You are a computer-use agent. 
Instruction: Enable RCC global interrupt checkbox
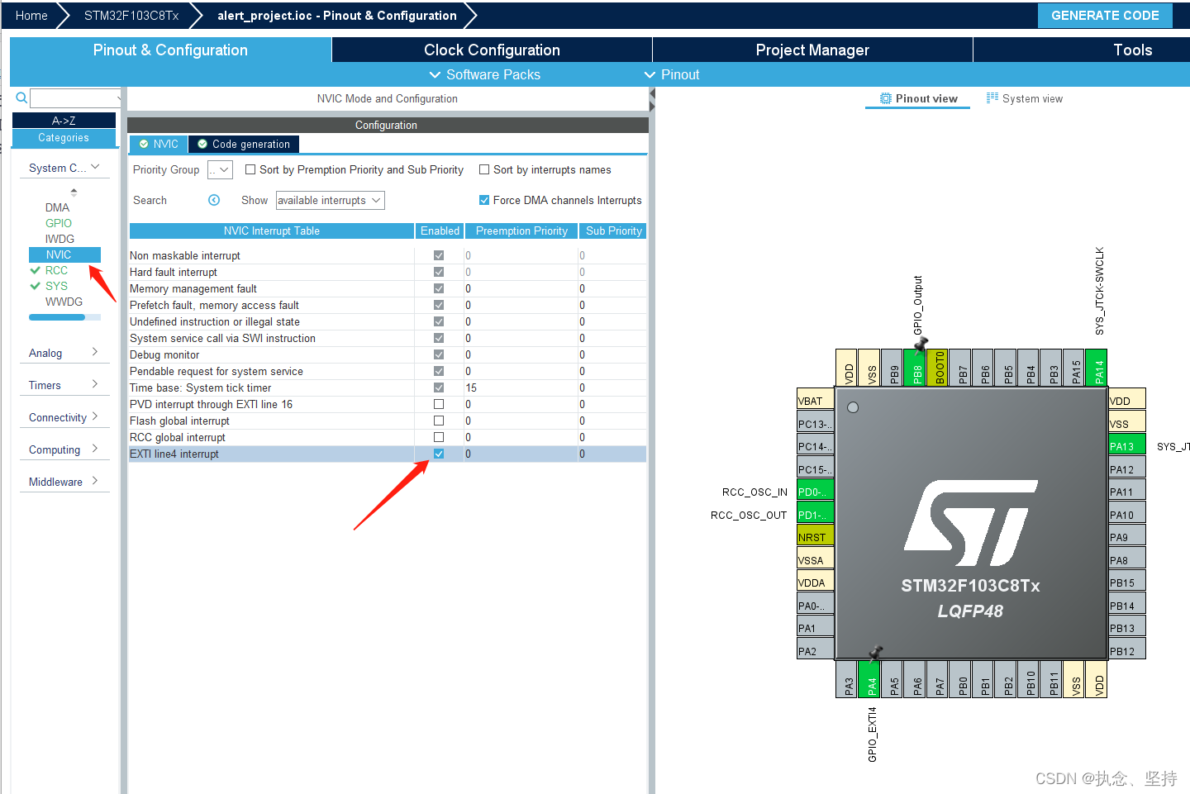click(439, 437)
